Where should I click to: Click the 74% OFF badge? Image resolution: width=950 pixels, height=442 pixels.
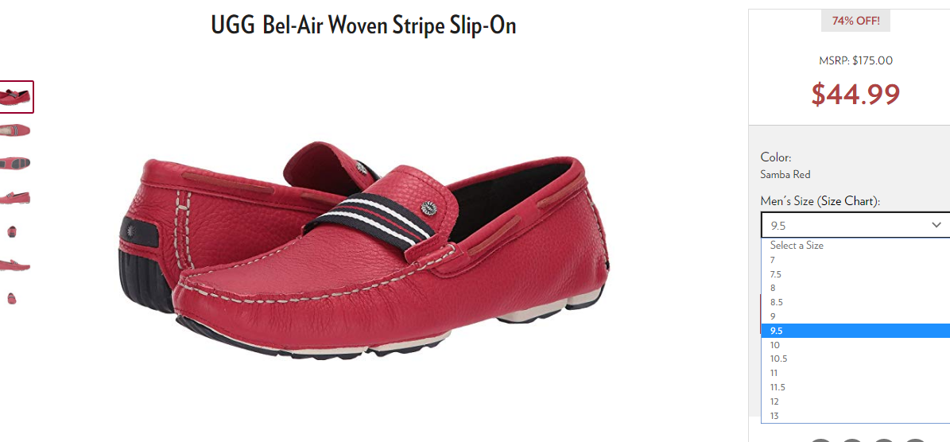(855, 21)
